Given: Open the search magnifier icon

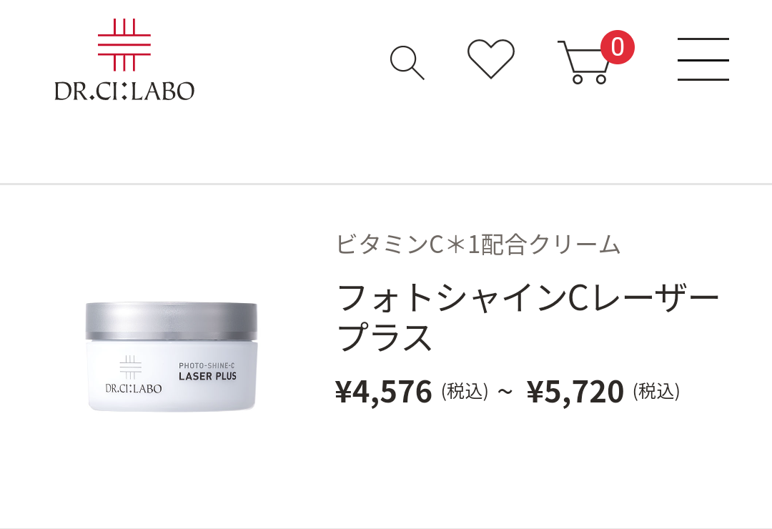Looking at the screenshot, I should tap(407, 63).
